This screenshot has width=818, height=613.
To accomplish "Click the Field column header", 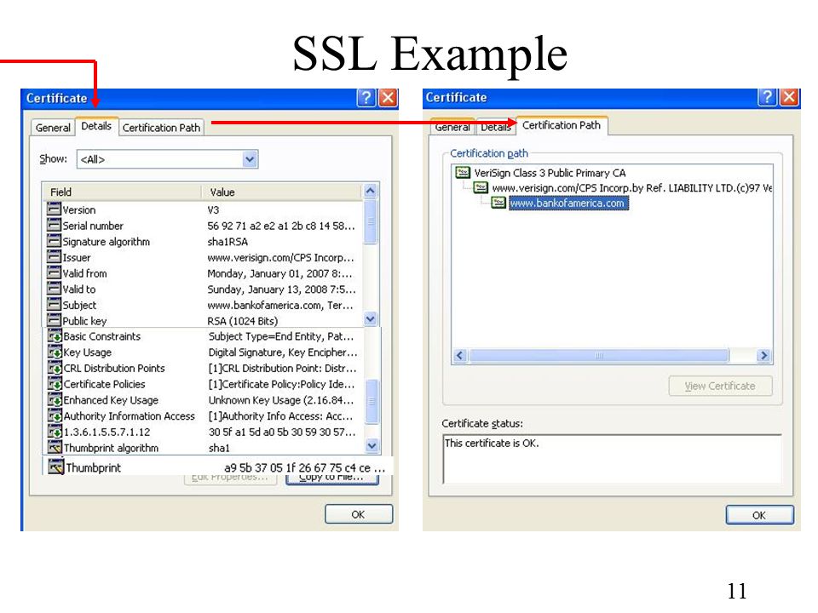I will (122, 192).
